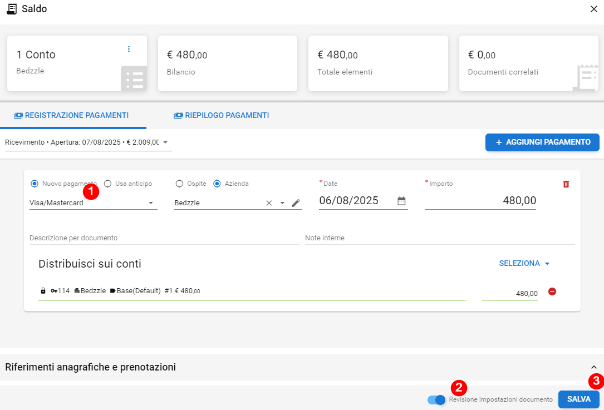This screenshot has height=410, width=604.
Task: Click the Aggiungi Pagamento button
Action: coord(542,142)
